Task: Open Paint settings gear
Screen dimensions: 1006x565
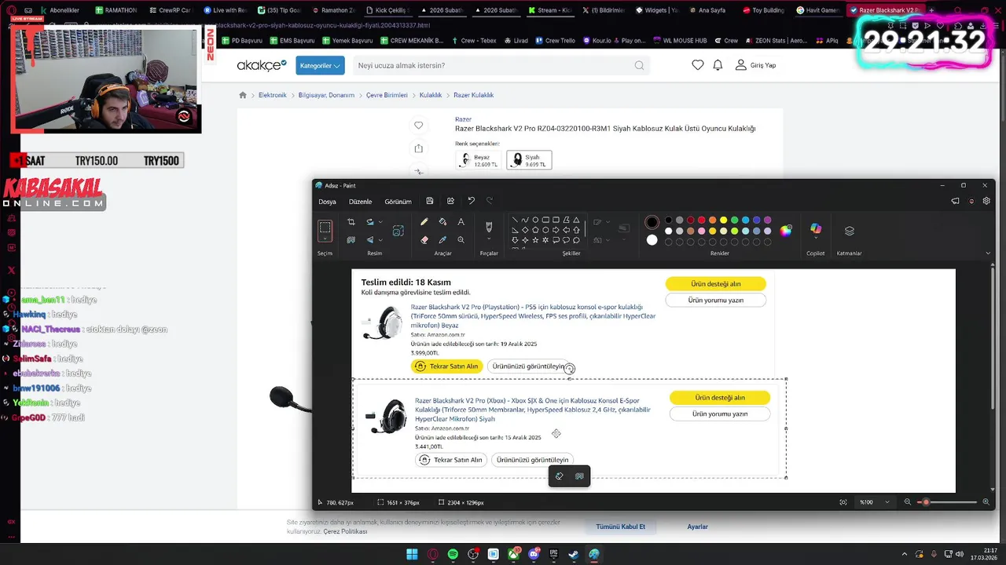Action: (986, 201)
